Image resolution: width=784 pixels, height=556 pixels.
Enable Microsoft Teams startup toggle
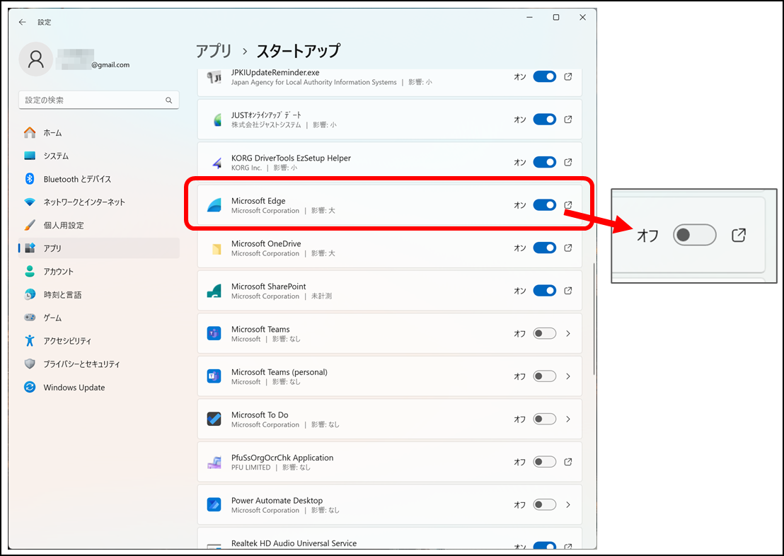click(x=545, y=333)
